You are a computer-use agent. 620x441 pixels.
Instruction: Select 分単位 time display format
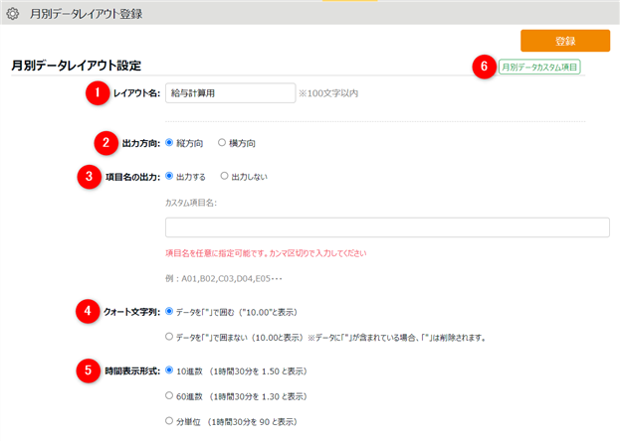click(170, 421)
